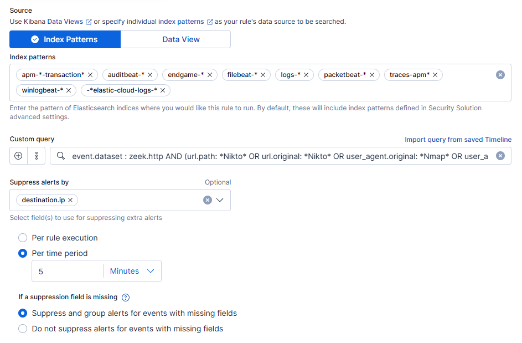
Task: Click the Source heading
Action: coord(20,11)
